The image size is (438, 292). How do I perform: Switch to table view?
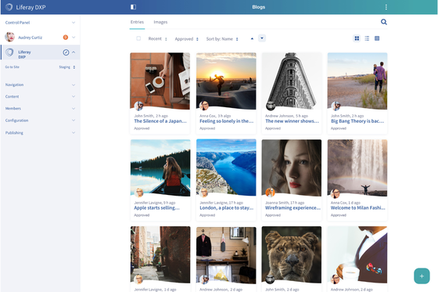pos(377,38)
